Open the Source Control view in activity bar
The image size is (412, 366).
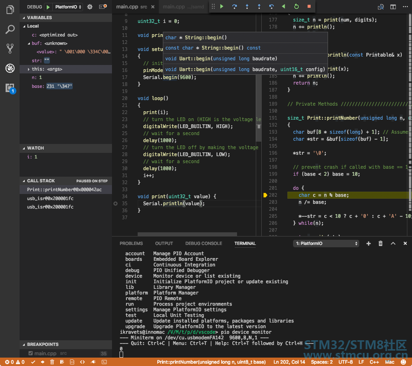pyautogui.click(x=10, y=48)
